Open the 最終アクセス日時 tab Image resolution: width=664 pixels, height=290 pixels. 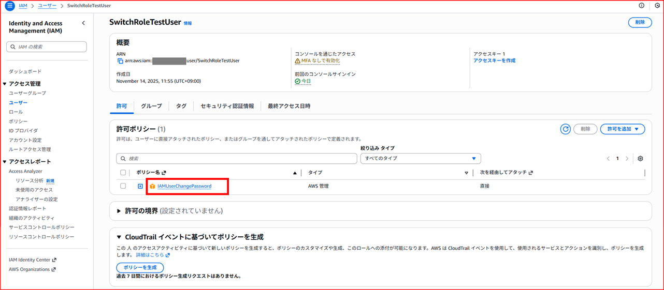coord(289,106)
